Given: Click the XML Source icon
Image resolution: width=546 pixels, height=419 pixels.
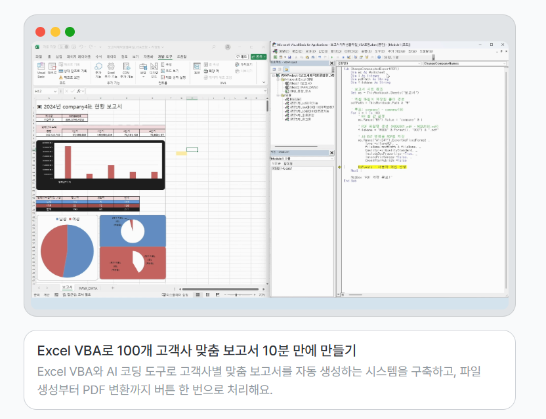Looking at the screenshot, I should 198,70.
